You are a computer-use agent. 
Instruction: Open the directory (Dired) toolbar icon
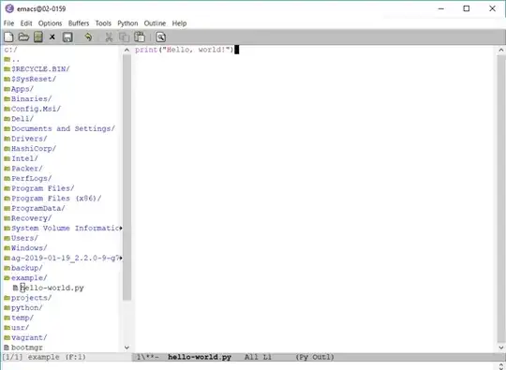[38, 37]
